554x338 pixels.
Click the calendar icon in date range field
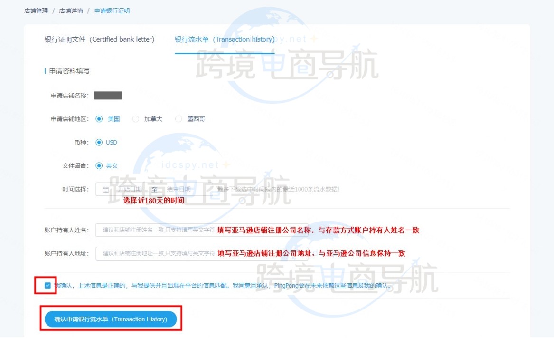(x=105, y=189)
